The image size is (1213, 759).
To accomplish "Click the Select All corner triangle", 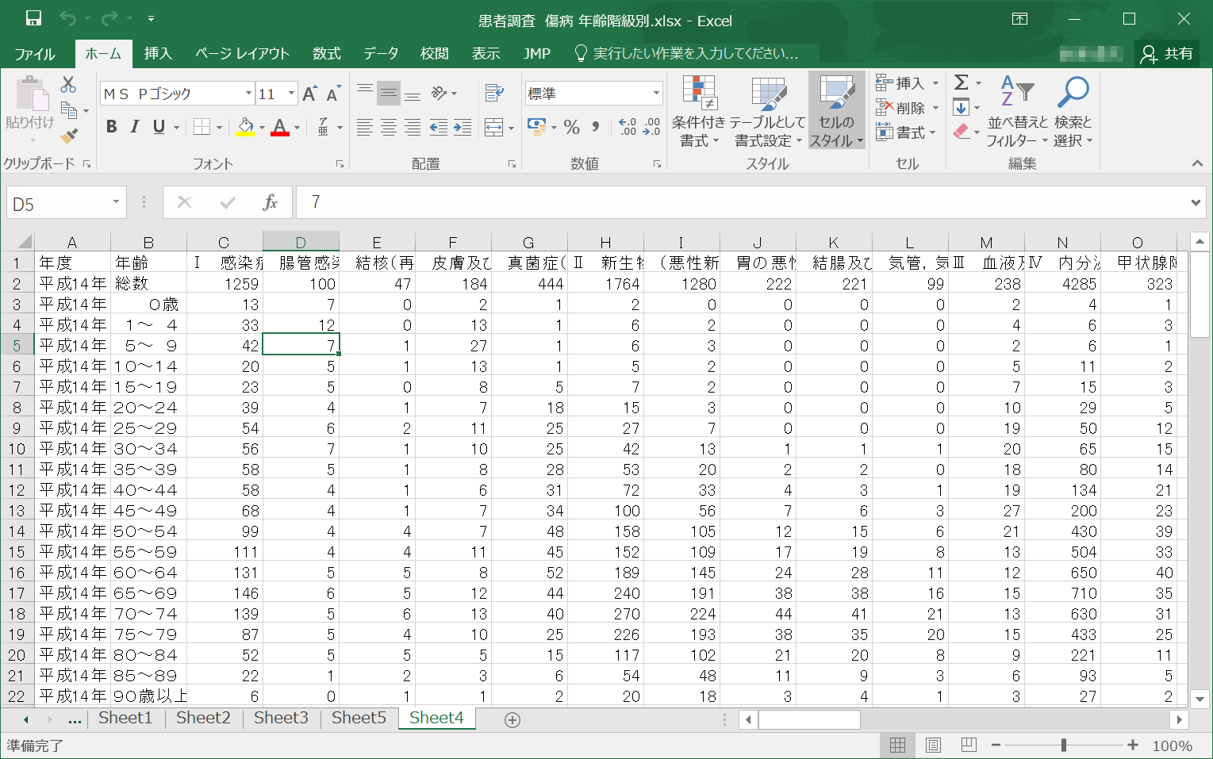I will tap(24, 242).
